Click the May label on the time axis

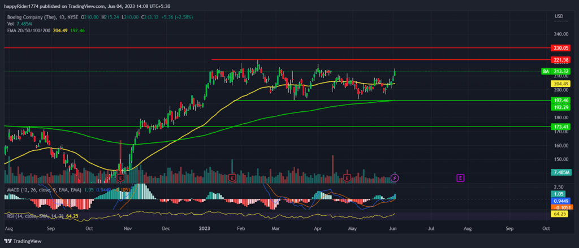(353, 229)
